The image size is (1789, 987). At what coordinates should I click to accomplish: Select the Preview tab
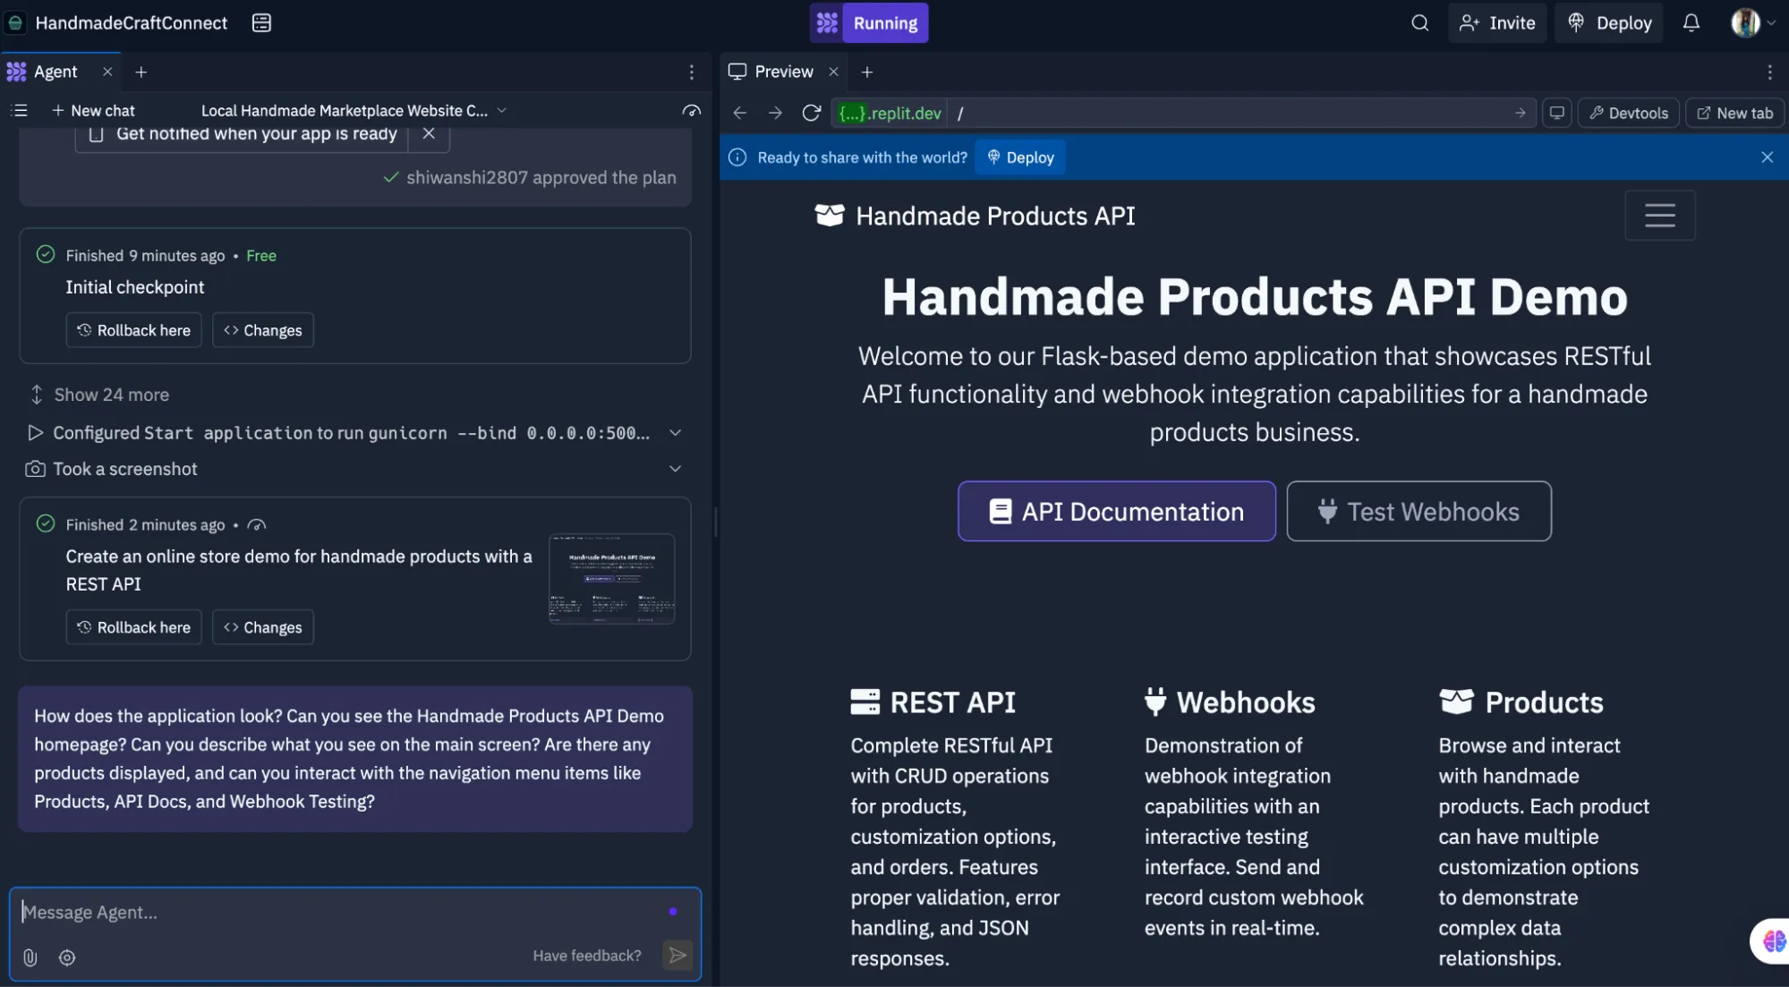pos(783,72)
